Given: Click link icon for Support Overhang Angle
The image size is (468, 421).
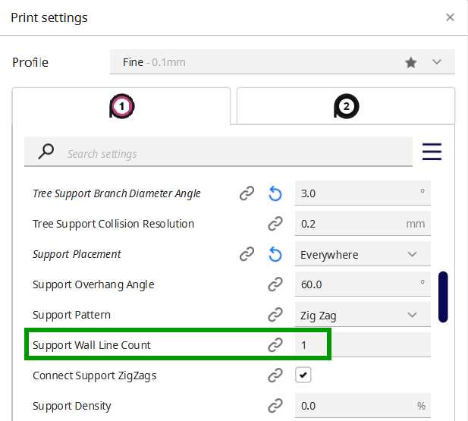Looking at the screenshot, I should click(x=275, y=284).
